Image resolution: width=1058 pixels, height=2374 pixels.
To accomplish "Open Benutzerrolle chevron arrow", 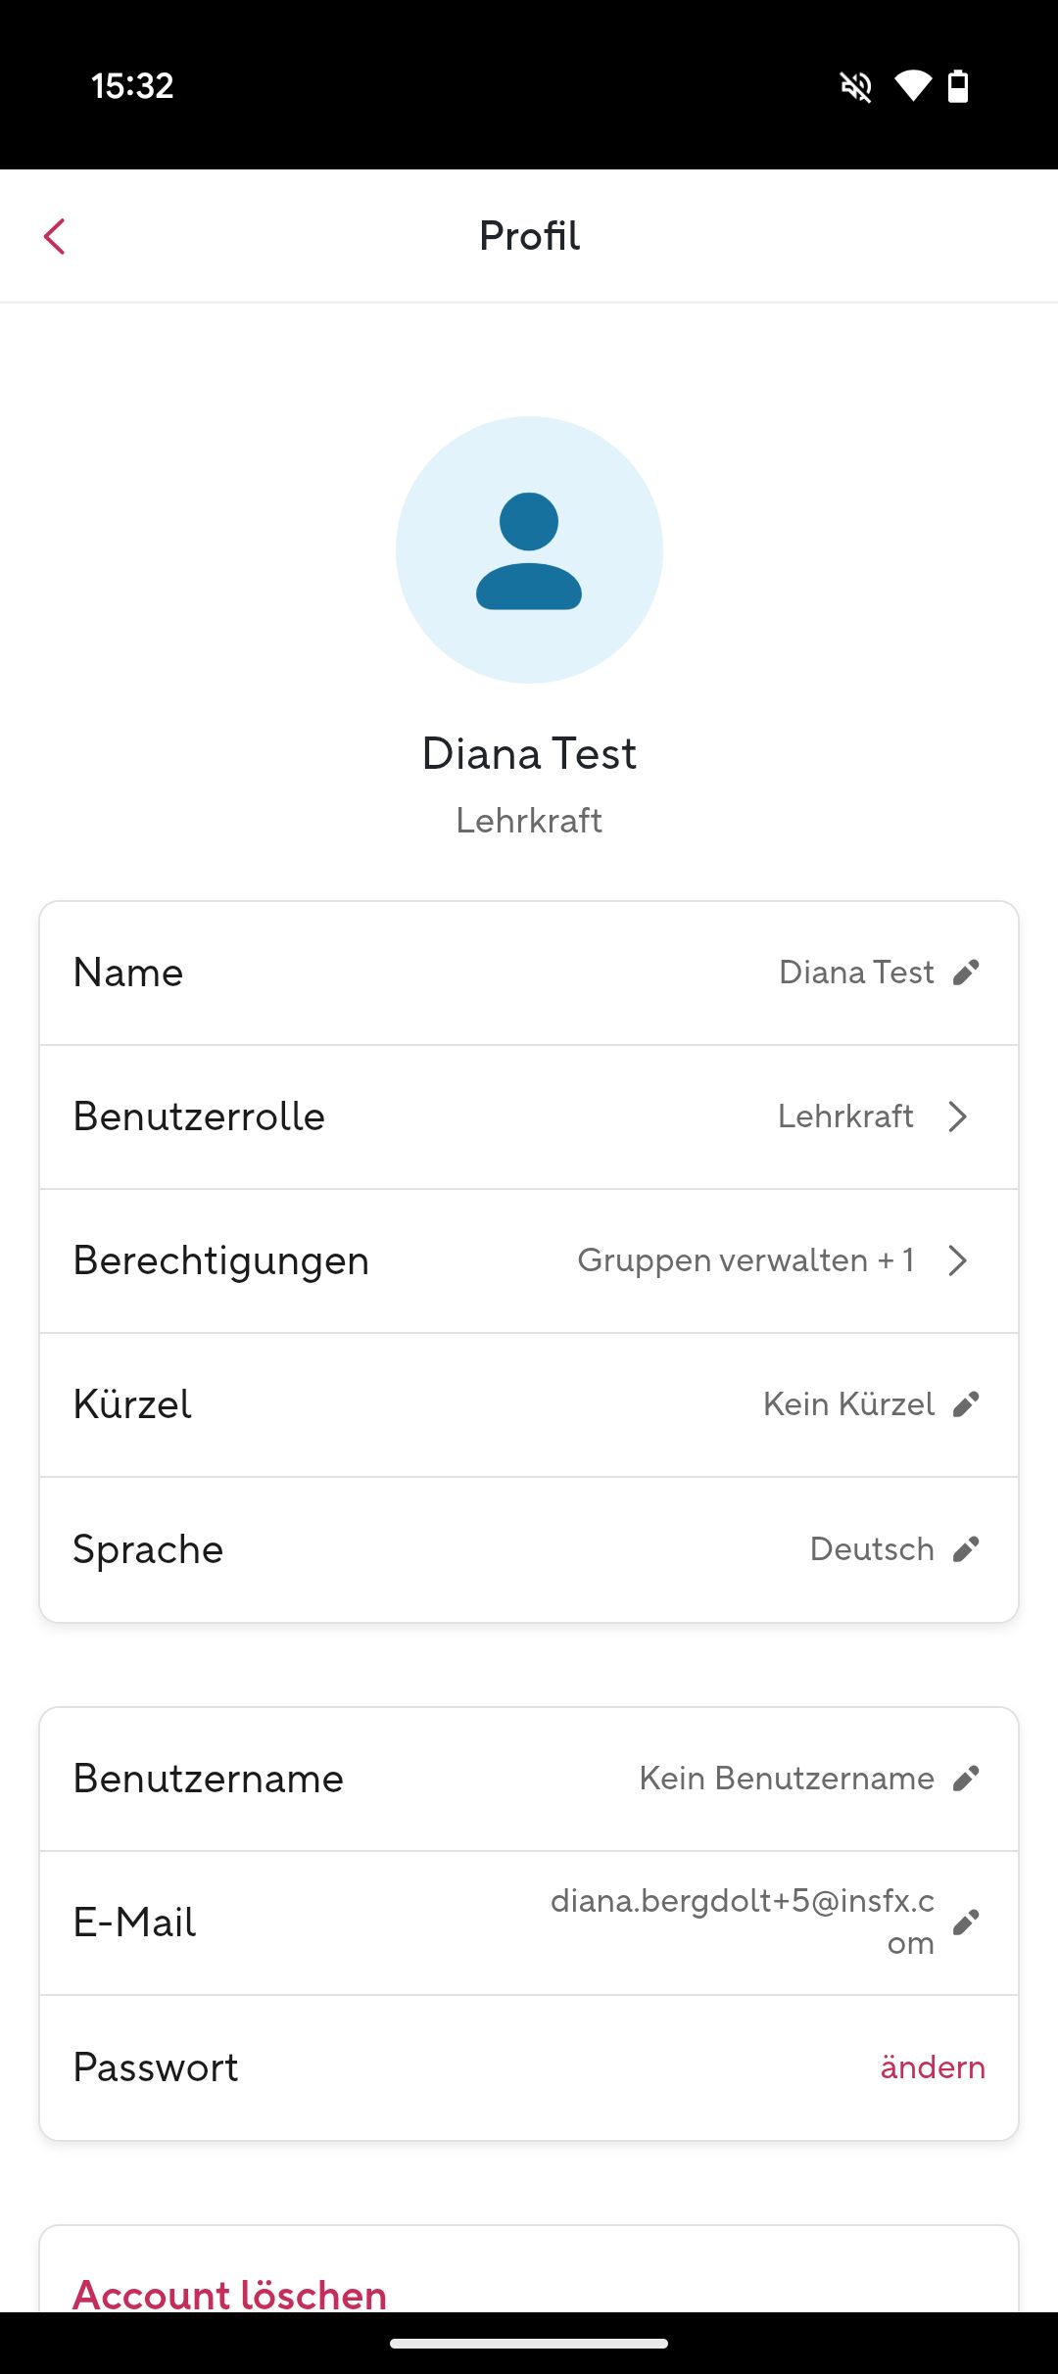I will [958, 1116].
